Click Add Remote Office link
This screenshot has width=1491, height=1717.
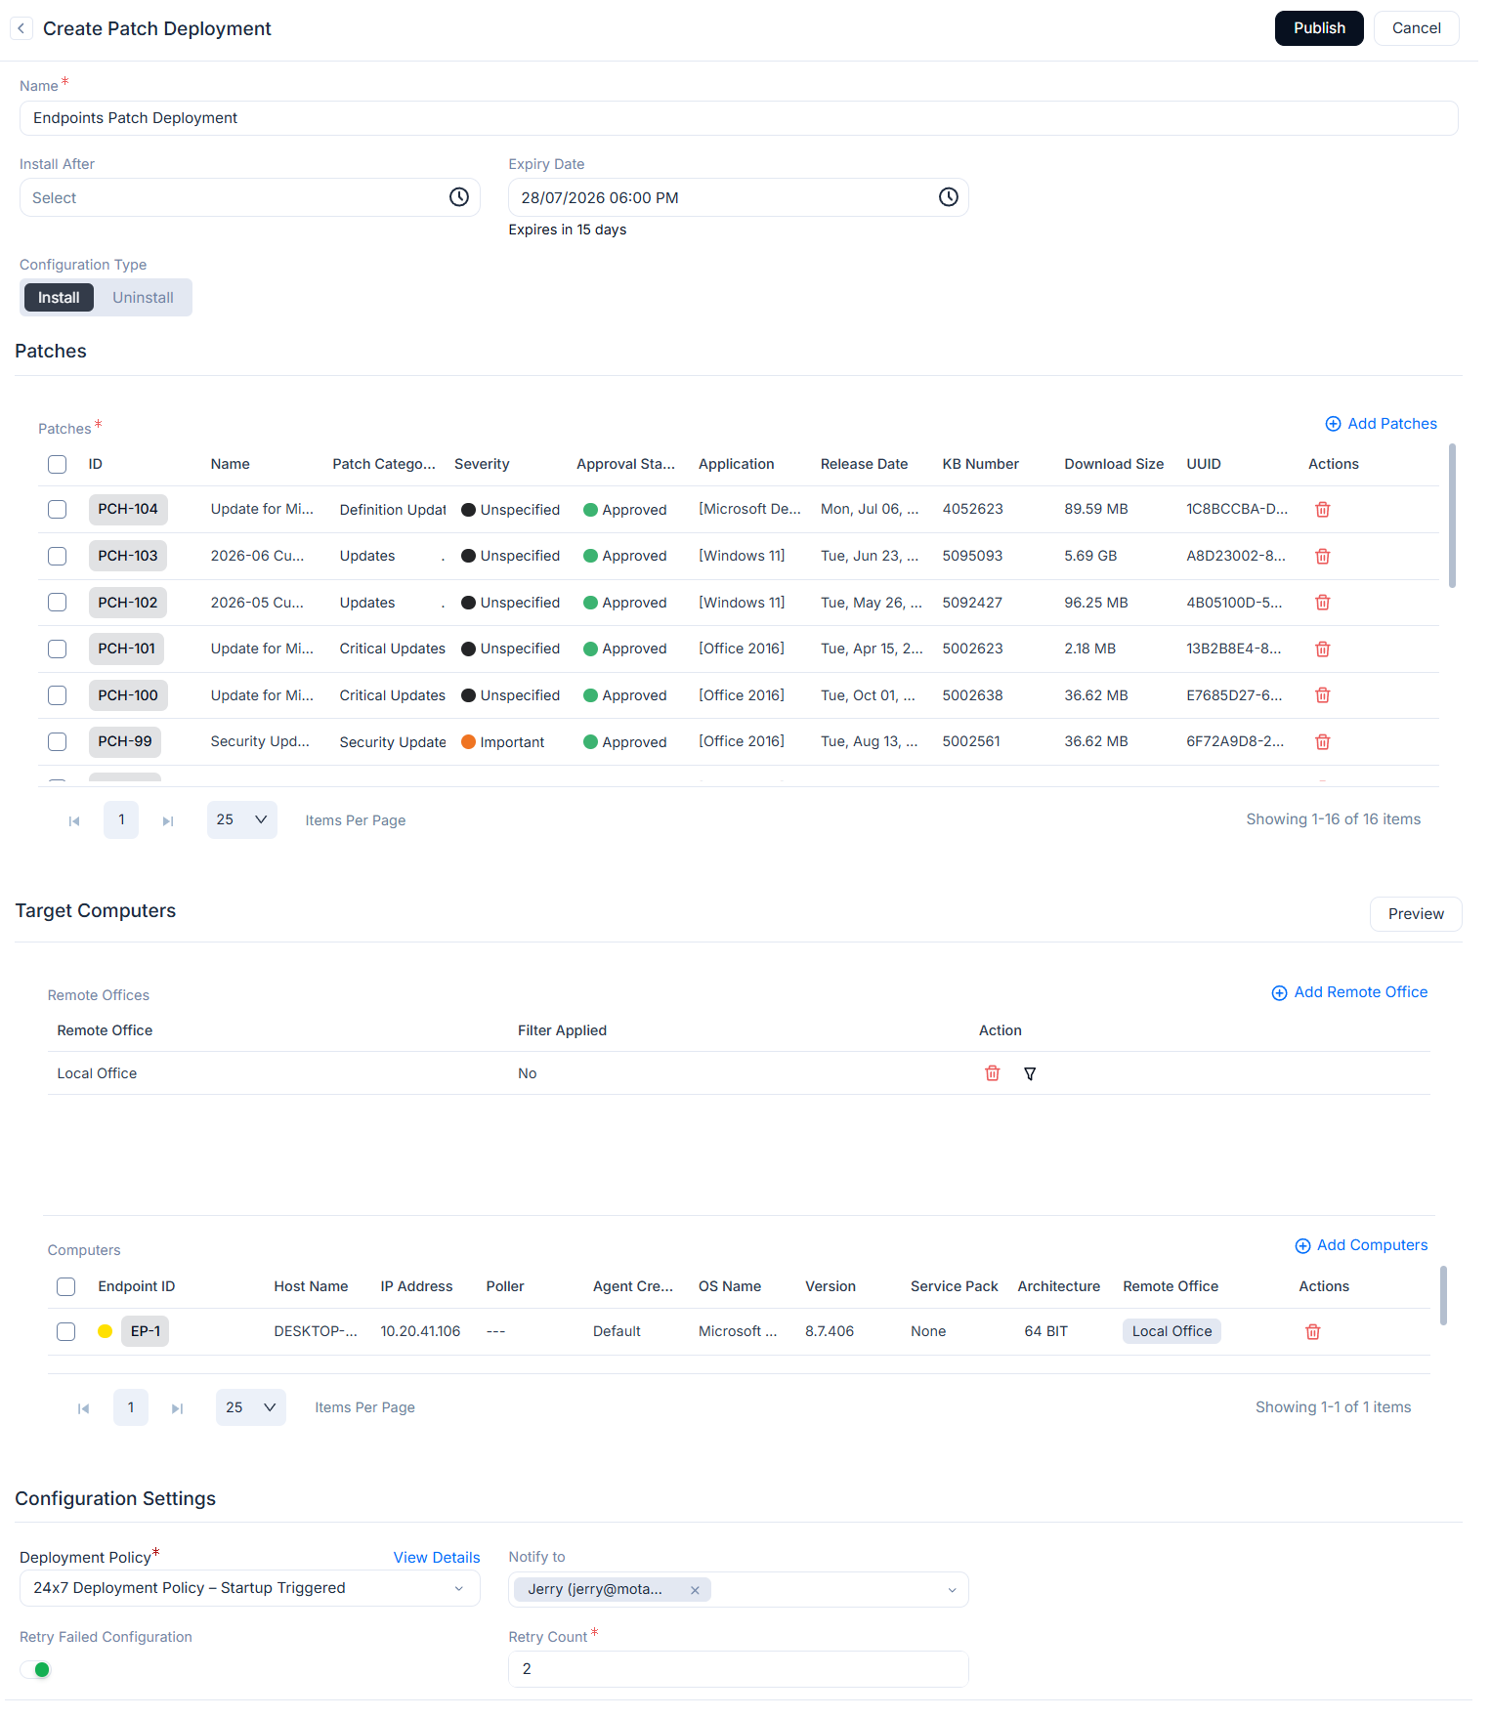point(1349,992)
